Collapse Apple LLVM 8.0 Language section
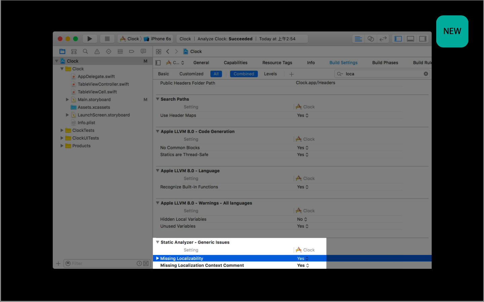 pyautogui.click(x=158, y=170)
